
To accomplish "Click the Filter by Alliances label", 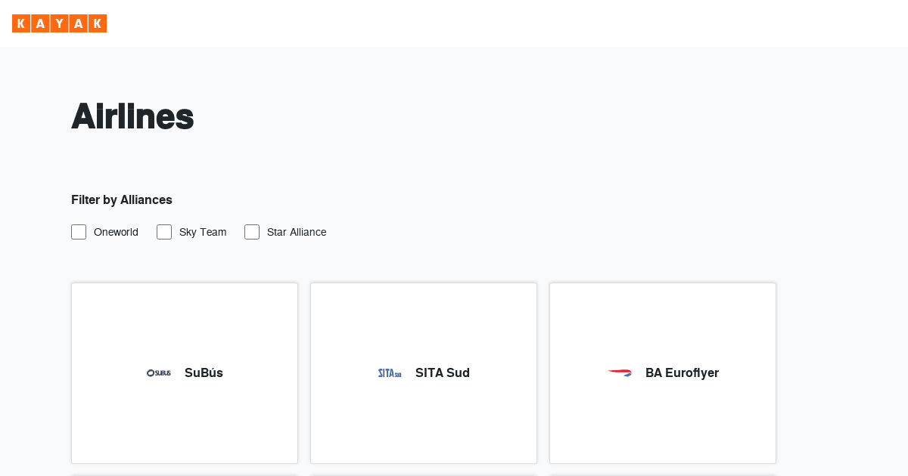I will 121,199.
